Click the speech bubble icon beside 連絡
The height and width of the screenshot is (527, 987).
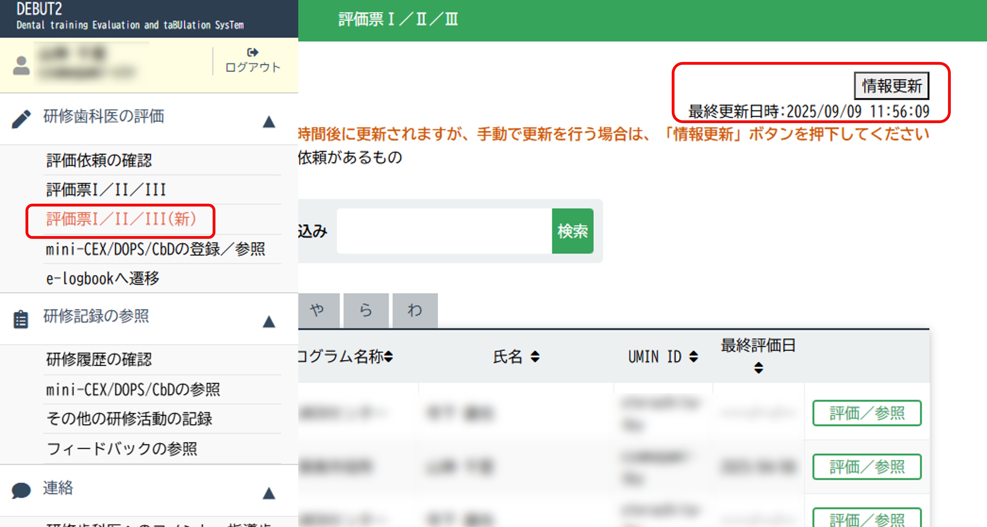click(21, 490)
